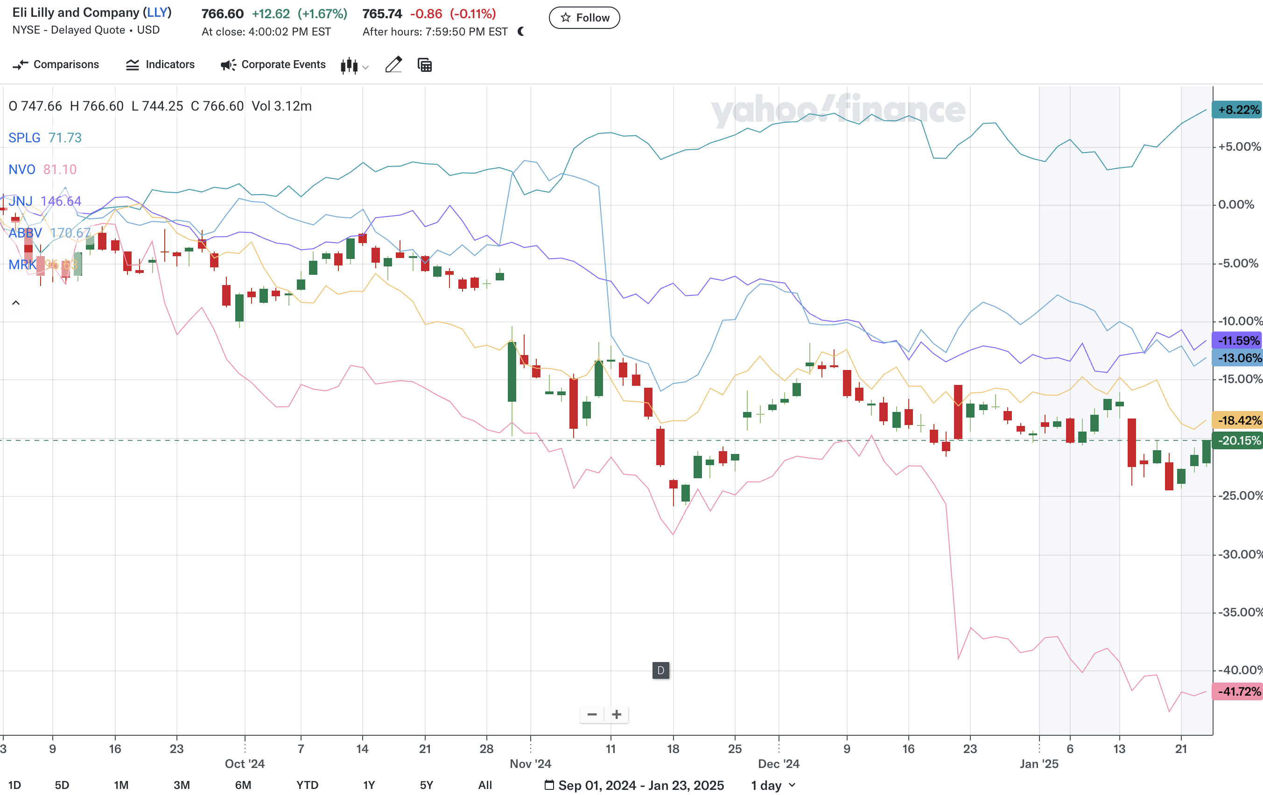Follow Eli Lilly stock
Image resolution: width=1263 pixels, height=795 pixels.
point(584,18)
